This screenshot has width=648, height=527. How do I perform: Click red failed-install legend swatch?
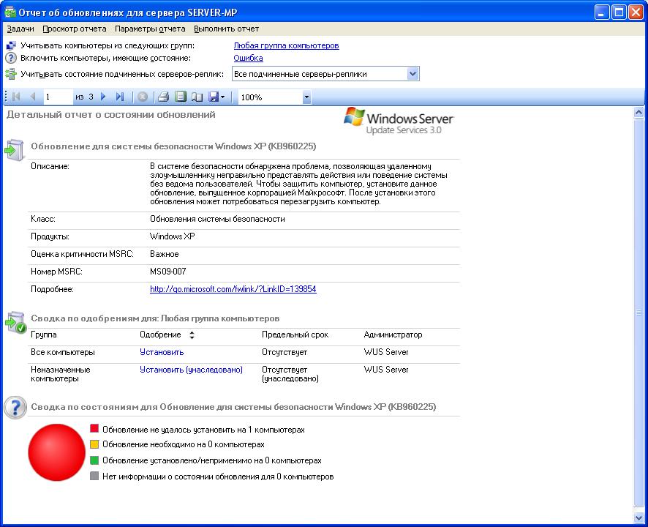(94, 428)
